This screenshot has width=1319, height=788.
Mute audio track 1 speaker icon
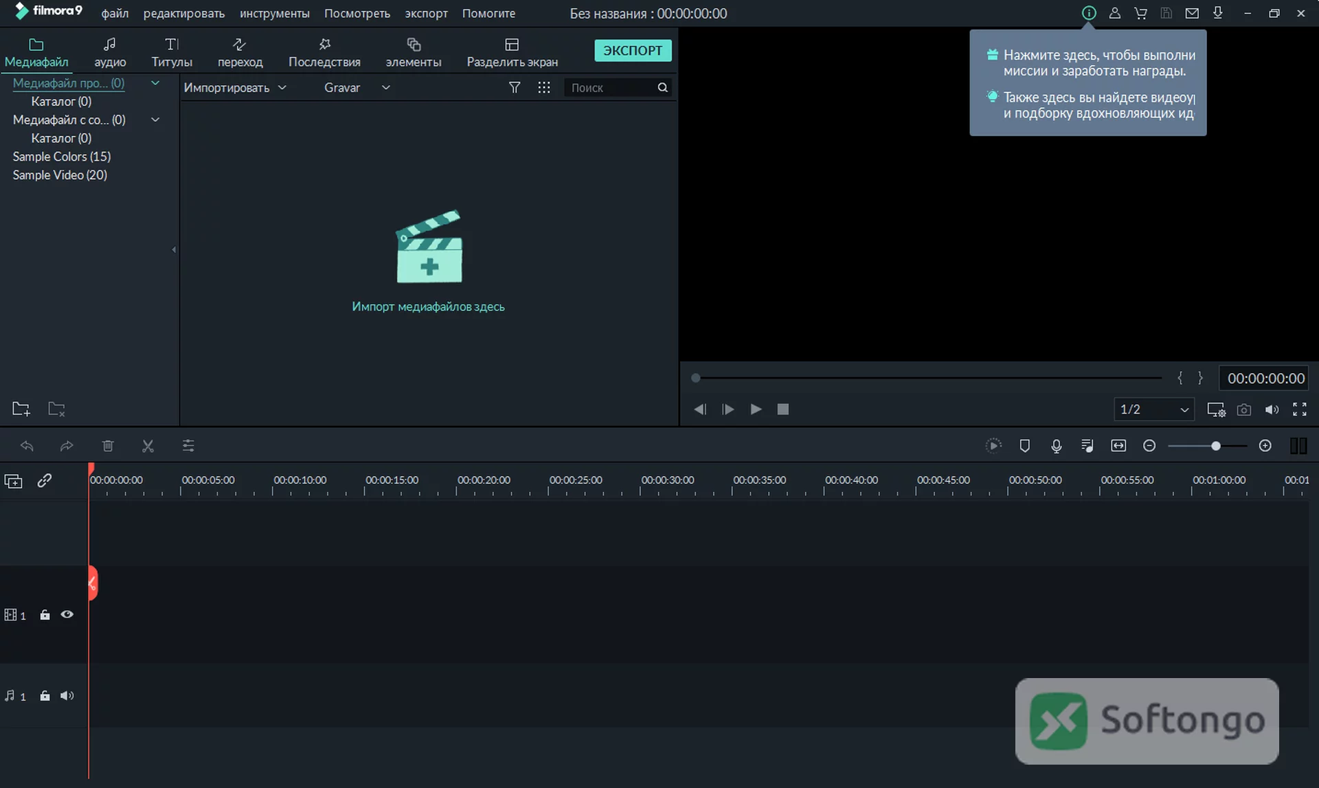click(x=67, y=696)
